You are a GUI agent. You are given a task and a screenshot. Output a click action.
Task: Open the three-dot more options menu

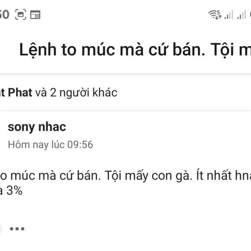17,229
